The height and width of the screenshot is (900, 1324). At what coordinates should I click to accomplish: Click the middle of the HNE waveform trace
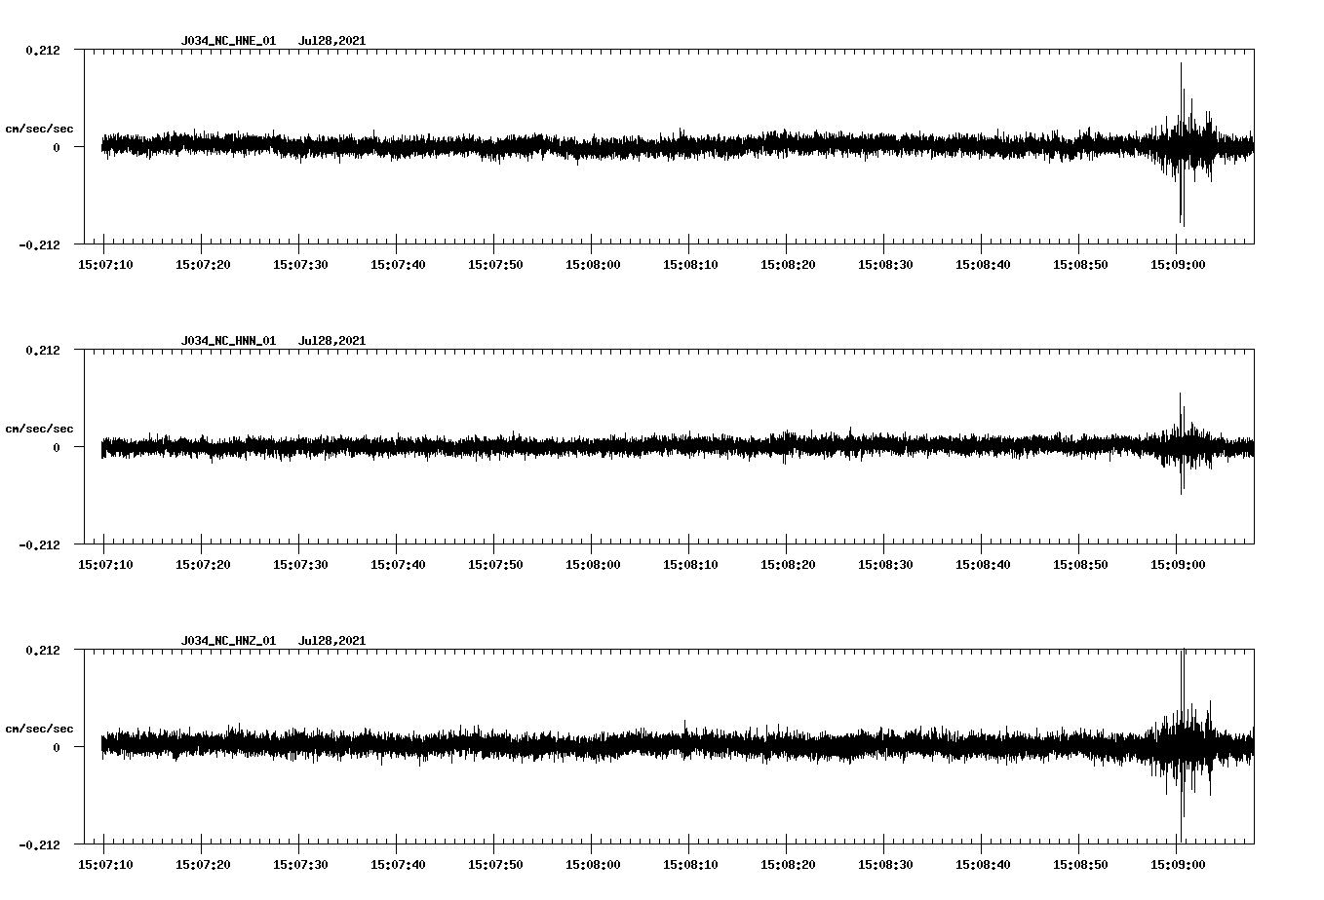634,144
